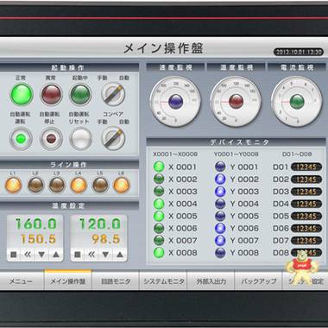Push the white 自動運転 リセット button
The width and height of the screenshot is (328, 328).
(x=81, y=139)
